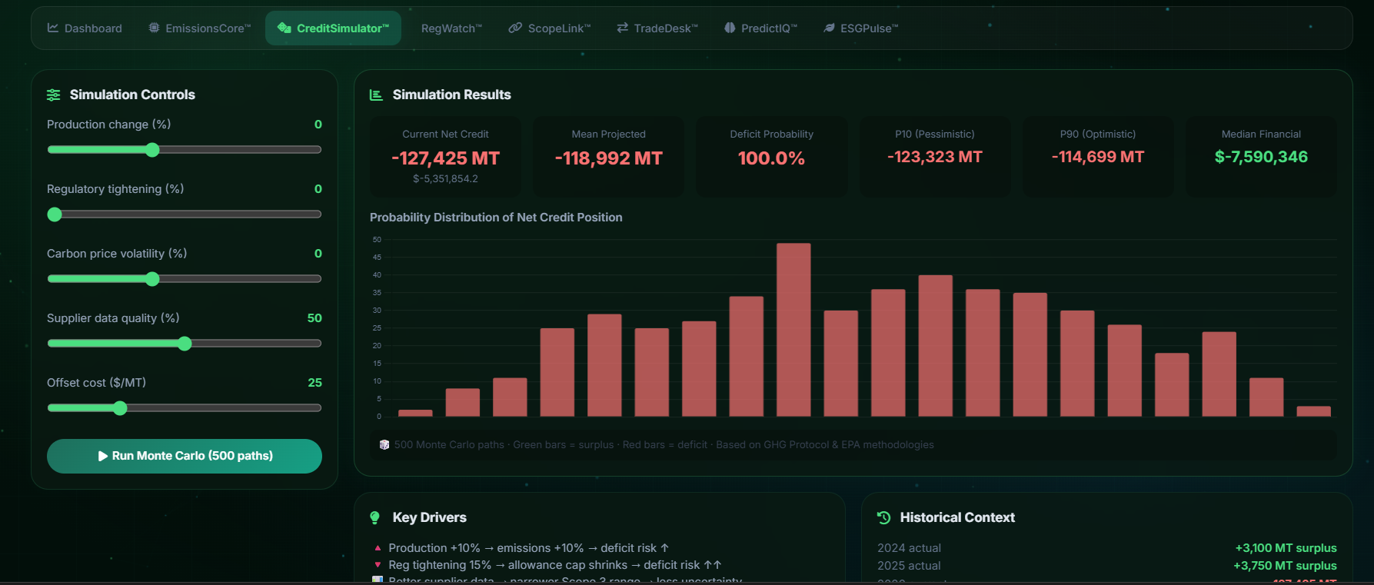Screen dimensions: 1374x585
Task: Click the '2024 actual' history row label
Action: point(909,548)
